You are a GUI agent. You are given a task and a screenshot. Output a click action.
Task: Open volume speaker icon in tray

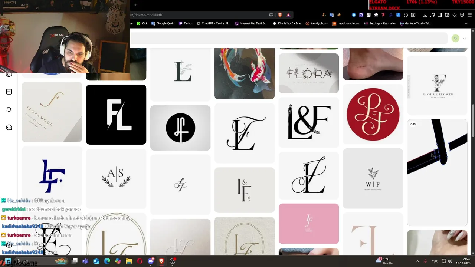pos(450,261)
